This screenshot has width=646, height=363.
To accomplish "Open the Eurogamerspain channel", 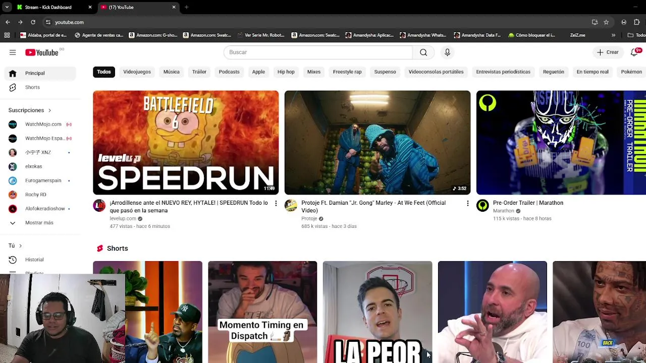I will 40,180.
